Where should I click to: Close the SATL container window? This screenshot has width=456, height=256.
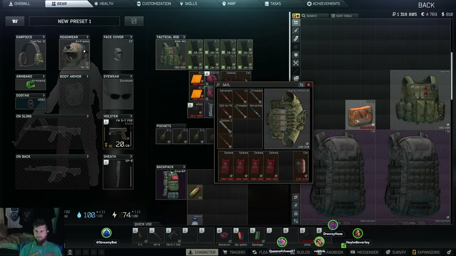click(x=309, y=85)
